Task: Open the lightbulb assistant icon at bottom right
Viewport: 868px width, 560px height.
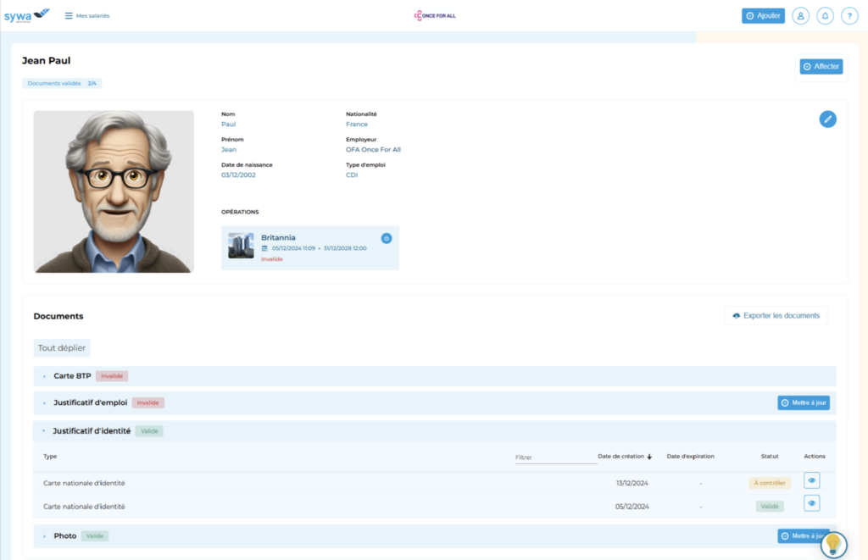Action: [836, 542]
